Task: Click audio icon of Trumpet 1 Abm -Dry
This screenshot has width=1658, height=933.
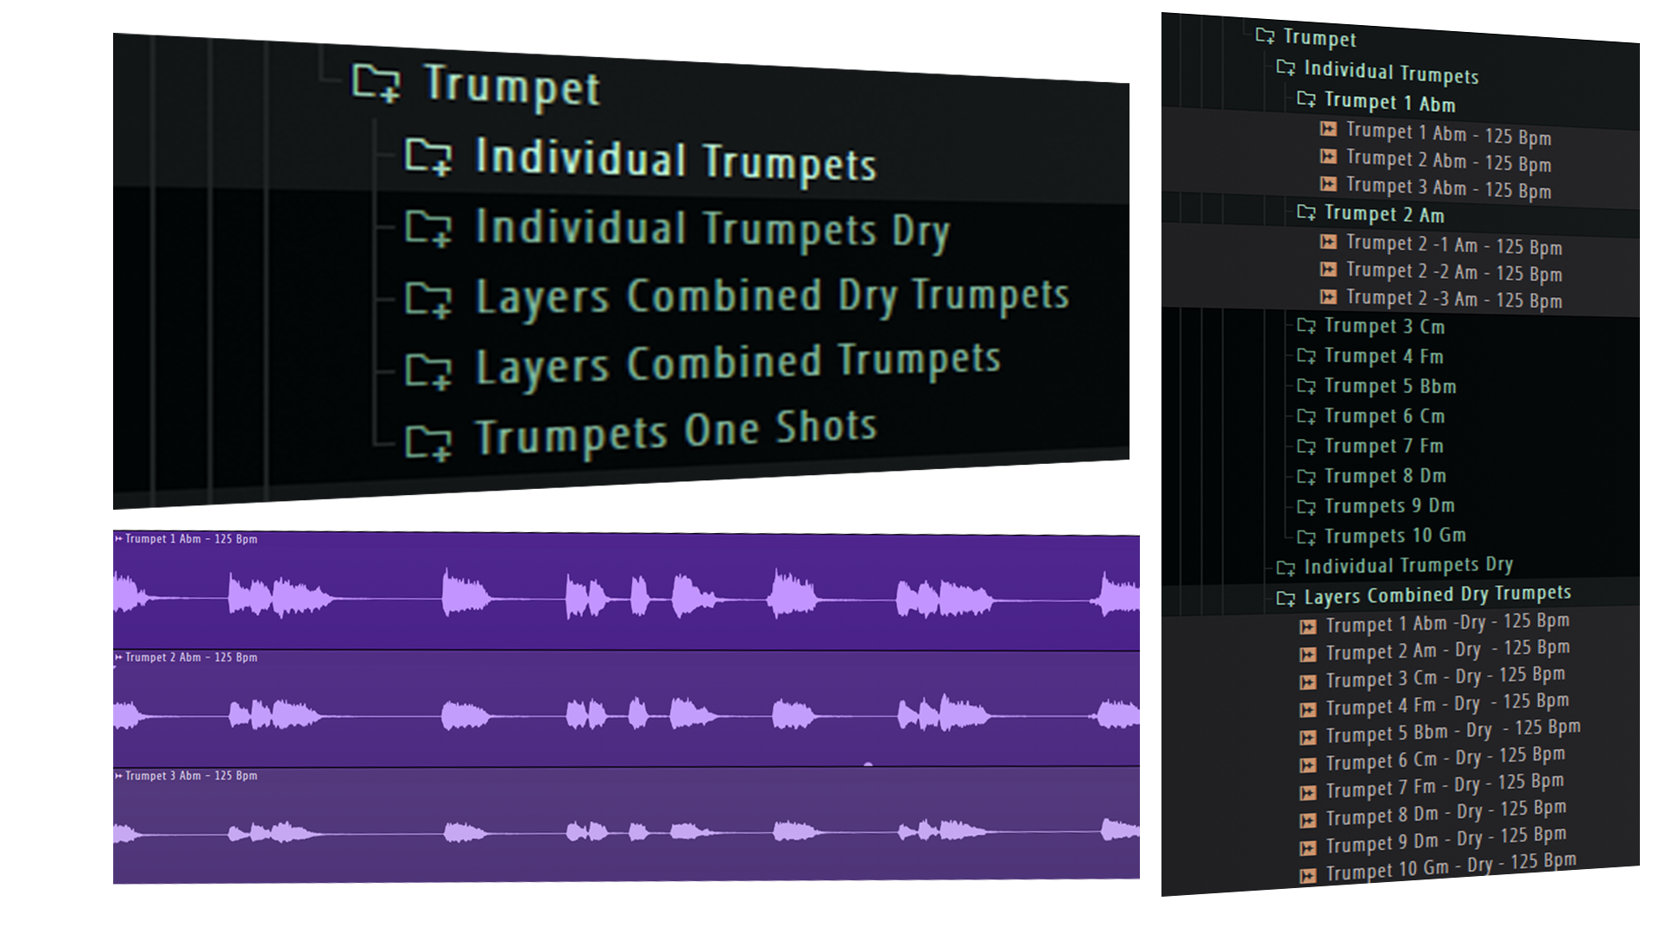Action: 1308,626
